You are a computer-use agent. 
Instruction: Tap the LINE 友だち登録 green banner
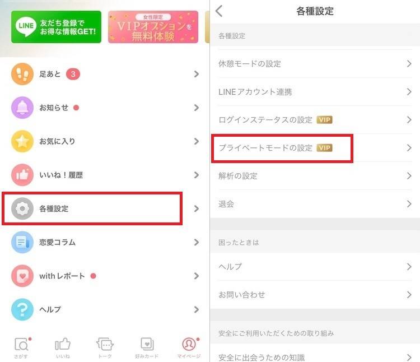tap(56, 27)
